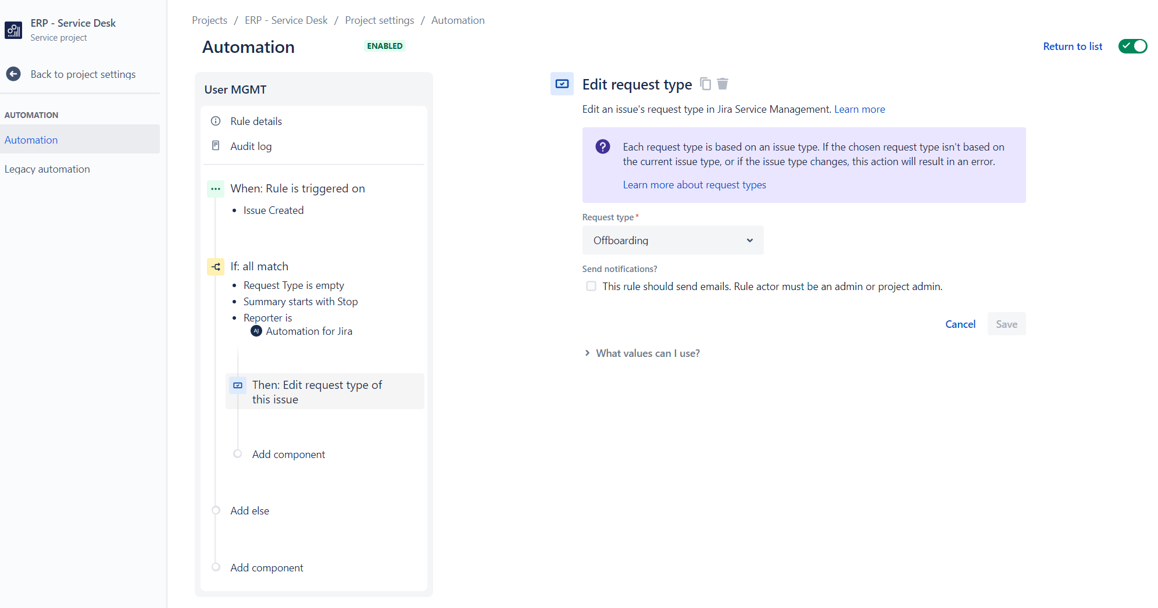Click the Rule details info icon
The image size is (1158, 608).
click(x=216, y=121)
